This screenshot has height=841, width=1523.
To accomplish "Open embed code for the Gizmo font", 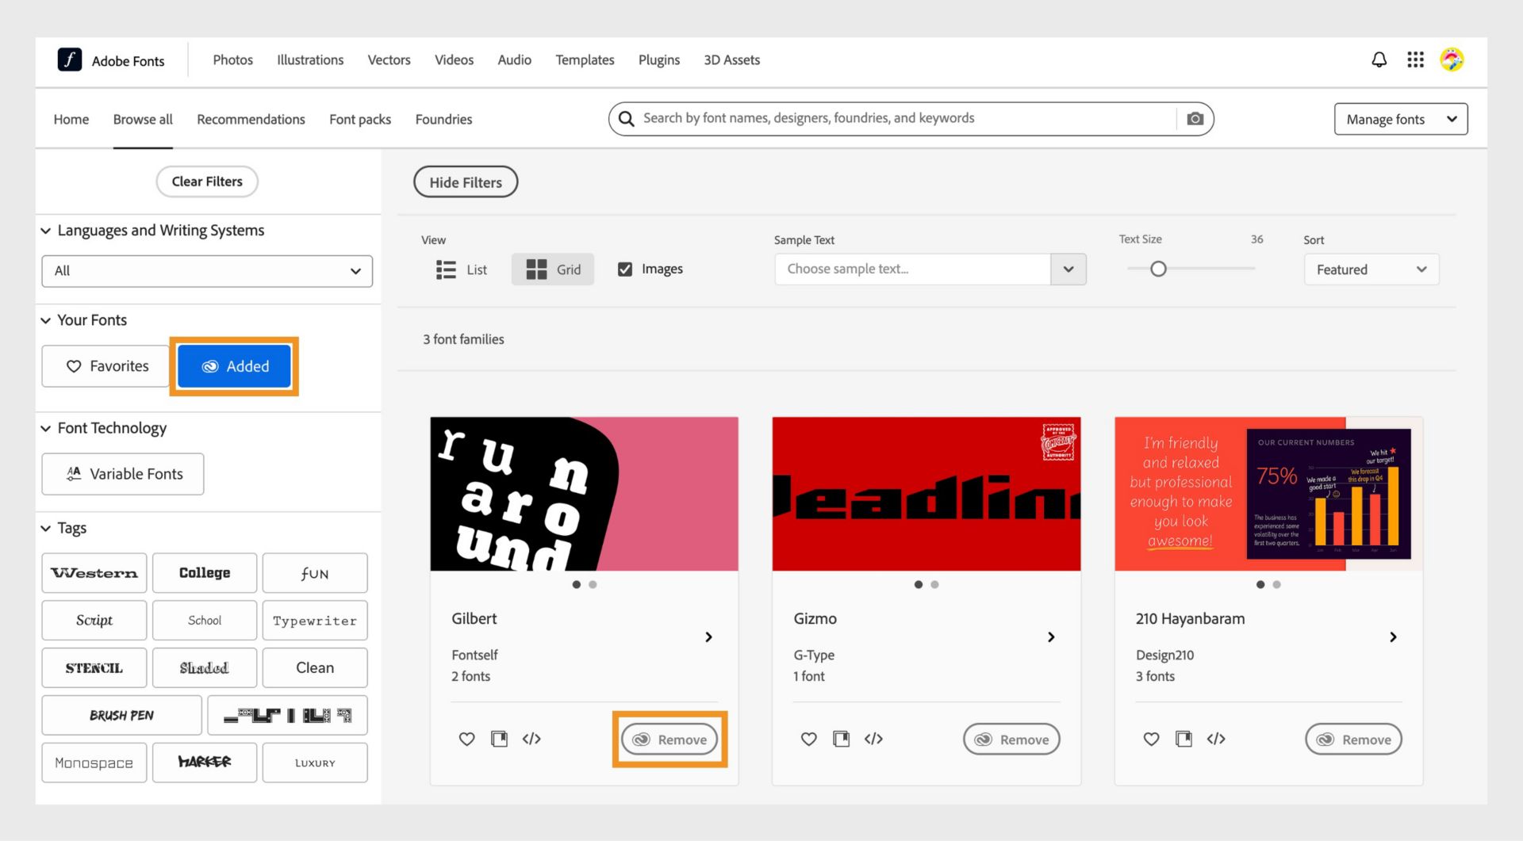I will click(x=875, y=739).
